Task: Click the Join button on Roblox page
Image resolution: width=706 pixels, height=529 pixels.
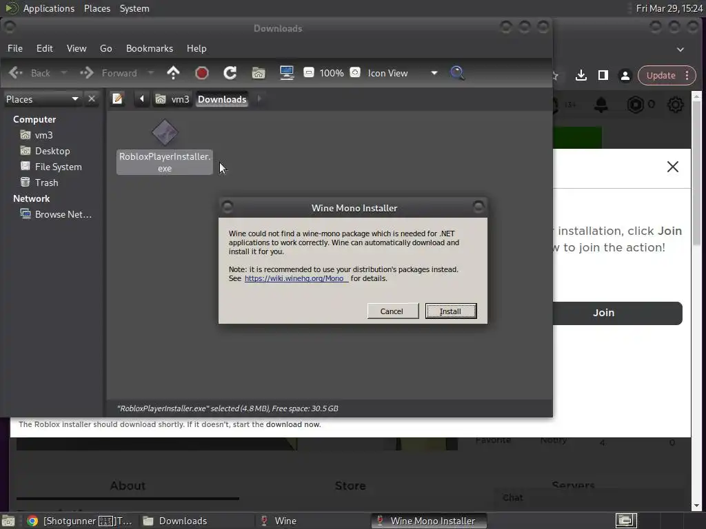Action: tap(617, 313)
